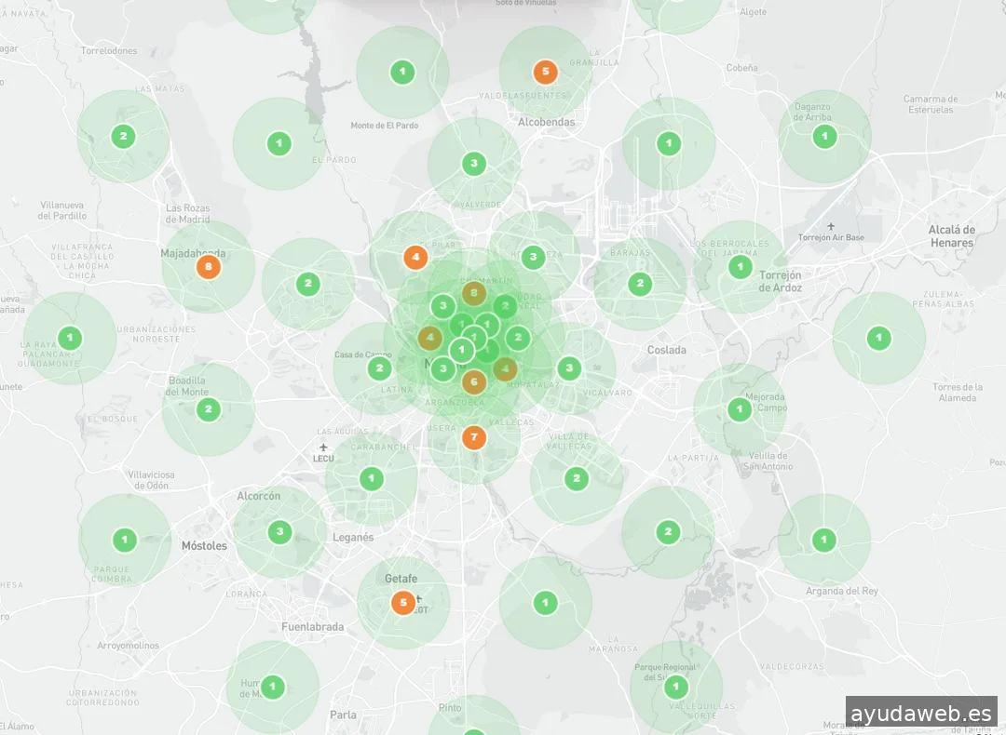The width and height of the screenshot is (1006, 735).
Task: Click the Torrejón Air Base airport icon
Action: [831, 226]
